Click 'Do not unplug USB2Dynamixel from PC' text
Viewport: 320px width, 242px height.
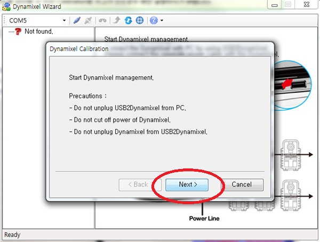pos(127,108)
